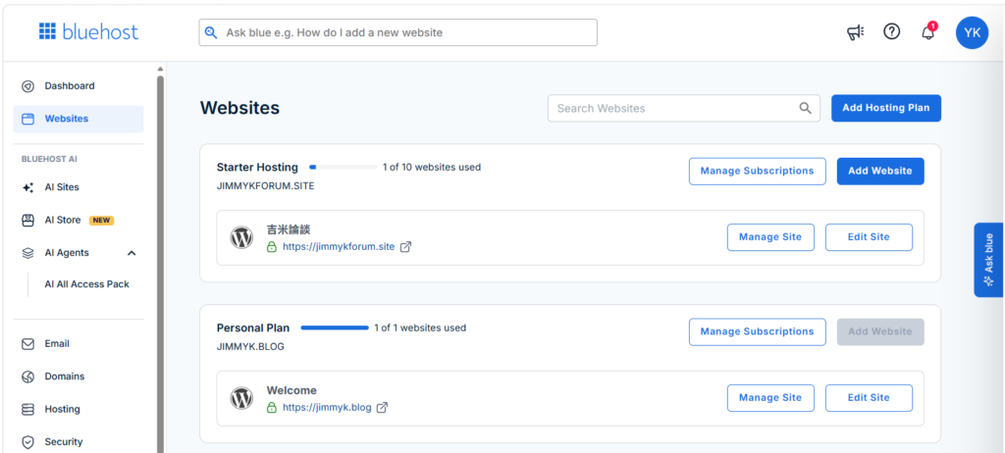Click Manage Site for Welcome site
The height and width of the screenshot is (453, 1005).
(770, 398)
